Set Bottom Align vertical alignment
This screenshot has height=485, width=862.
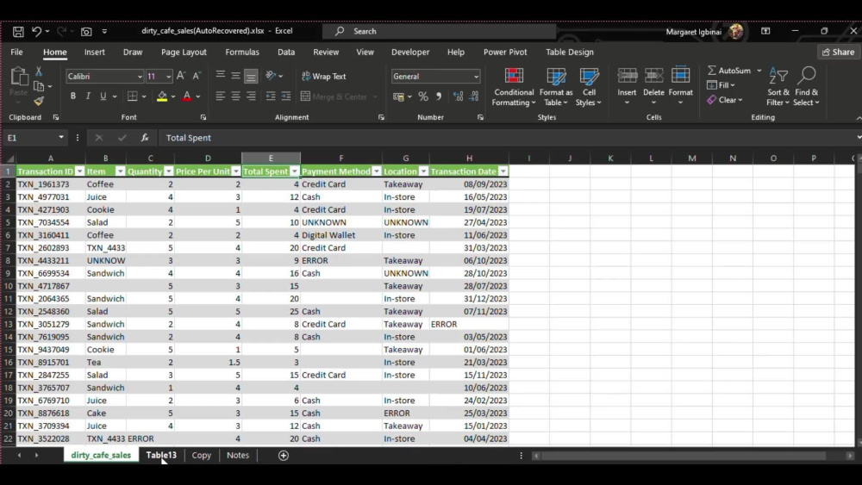click(x=251, y=76)
